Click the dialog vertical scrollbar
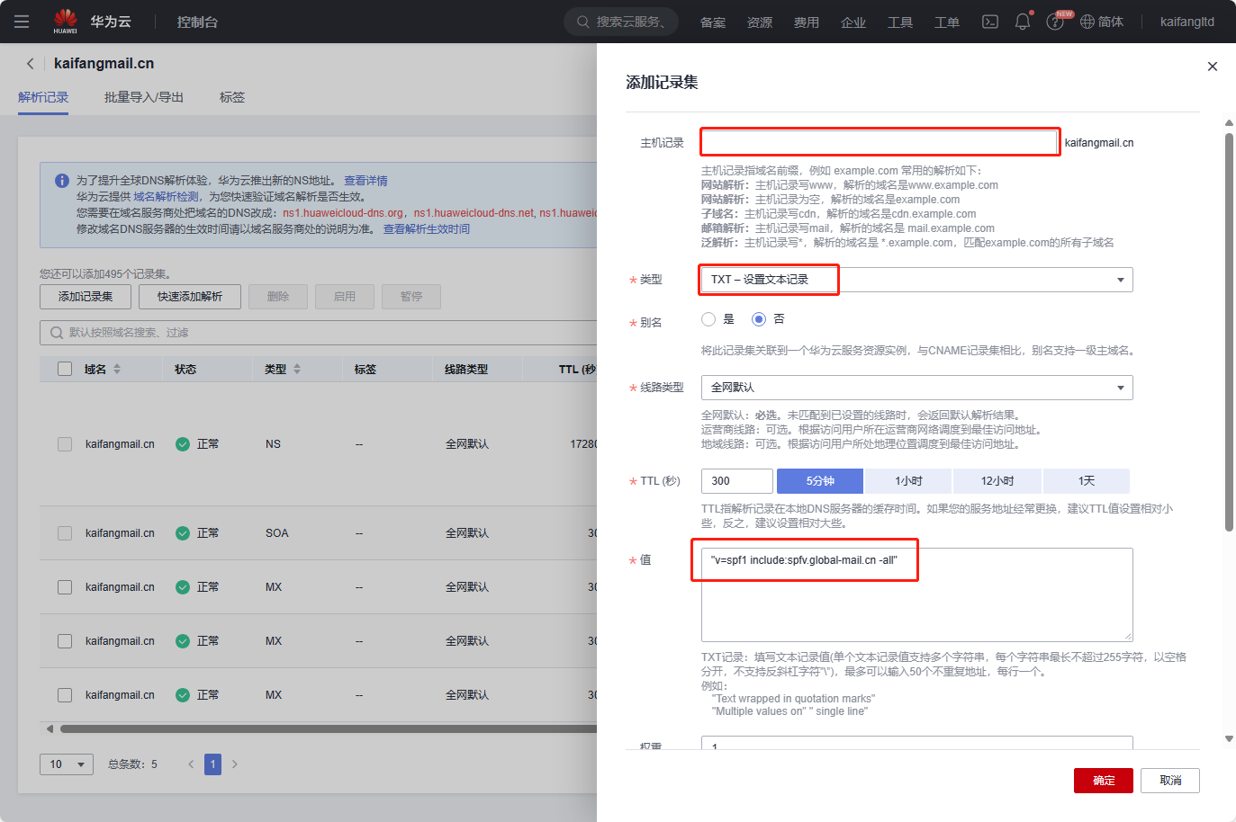 [1229, 333]
